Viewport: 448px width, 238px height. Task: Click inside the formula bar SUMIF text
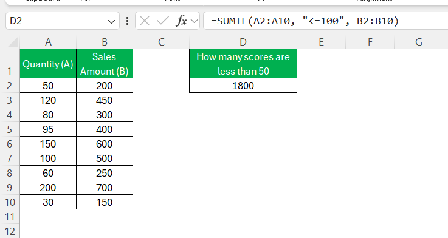(x=305, y=21)
